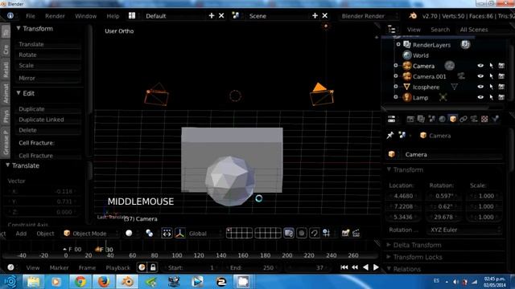Screen dimensions: 515x289
Task: Open the Object Mode dropdown
Action: pyautogui.click(x=90, y=234)
